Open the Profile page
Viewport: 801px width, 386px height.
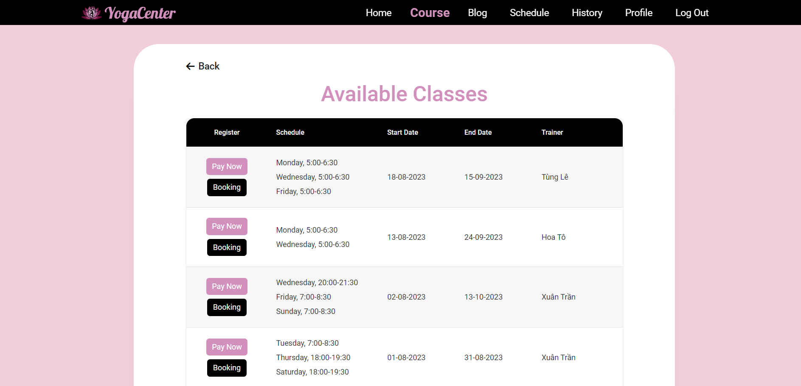click(x=638, y=13)
